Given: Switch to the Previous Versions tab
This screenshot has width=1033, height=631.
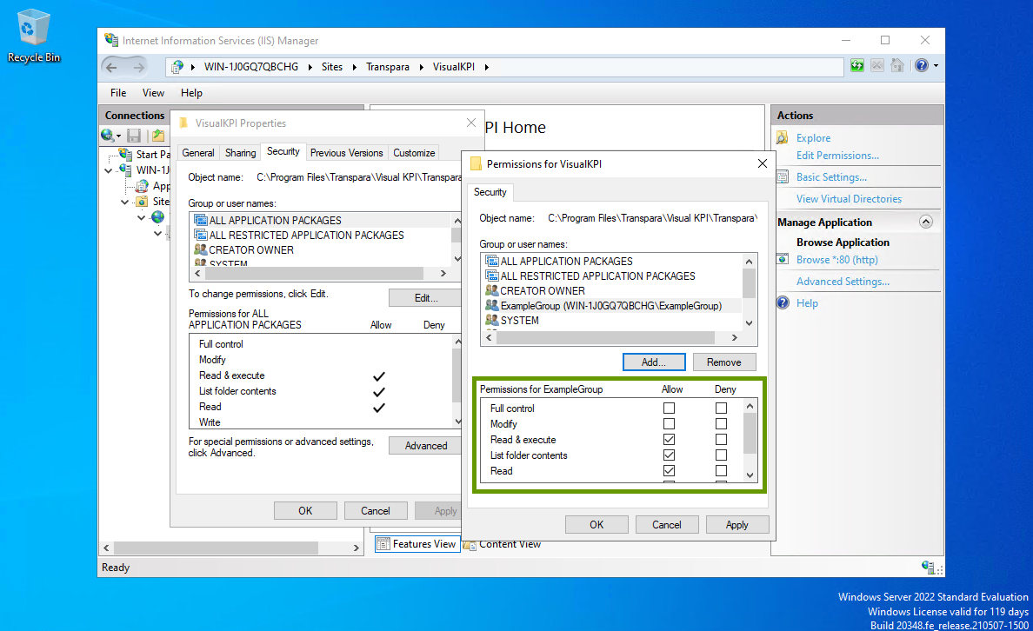Looking at the screenshot, I should [x=346, y=153].
